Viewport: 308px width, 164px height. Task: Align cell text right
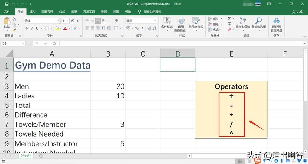98,28
